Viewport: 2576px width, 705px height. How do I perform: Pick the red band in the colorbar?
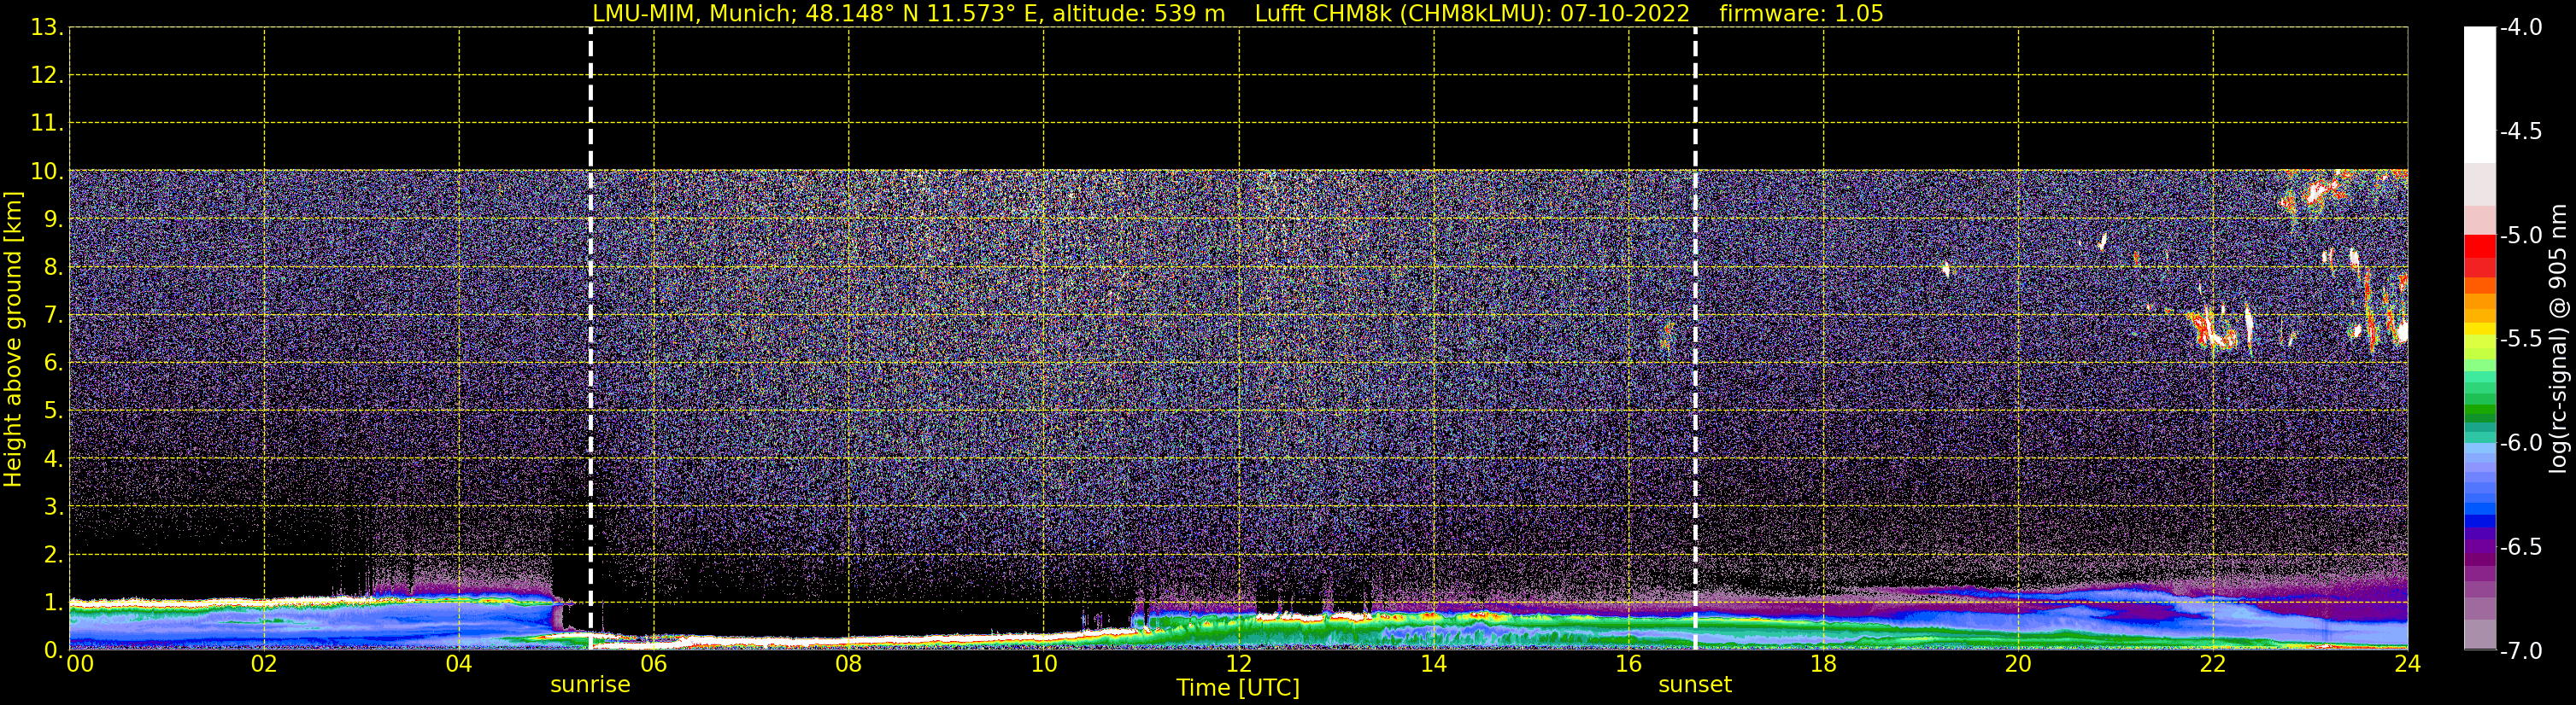click(2479, 246)
